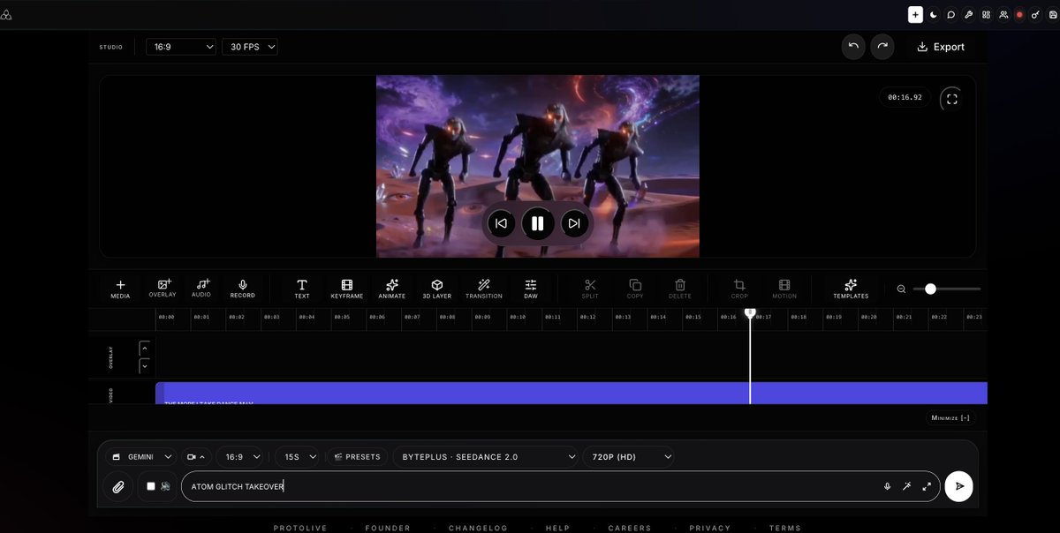The image size is (1060, 533).
Task: Attach a file with the paperclip button
Action: (x=118, y=486)
